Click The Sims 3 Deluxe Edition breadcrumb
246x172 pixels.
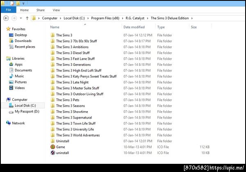point(170,18)
